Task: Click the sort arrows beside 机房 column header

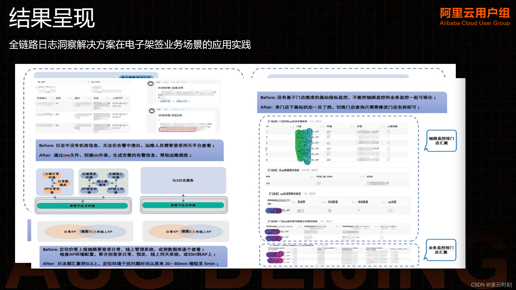Action: tap(107, 99)
